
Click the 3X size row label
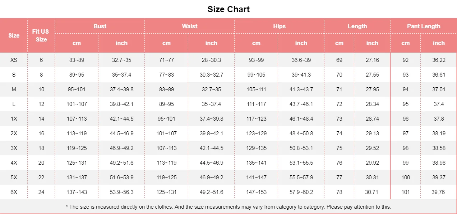point(14,148)
